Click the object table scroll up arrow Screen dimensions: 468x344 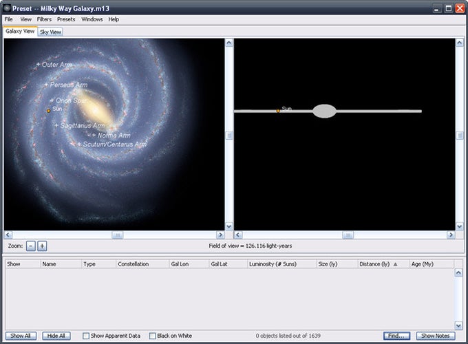[x=458, y=273]
